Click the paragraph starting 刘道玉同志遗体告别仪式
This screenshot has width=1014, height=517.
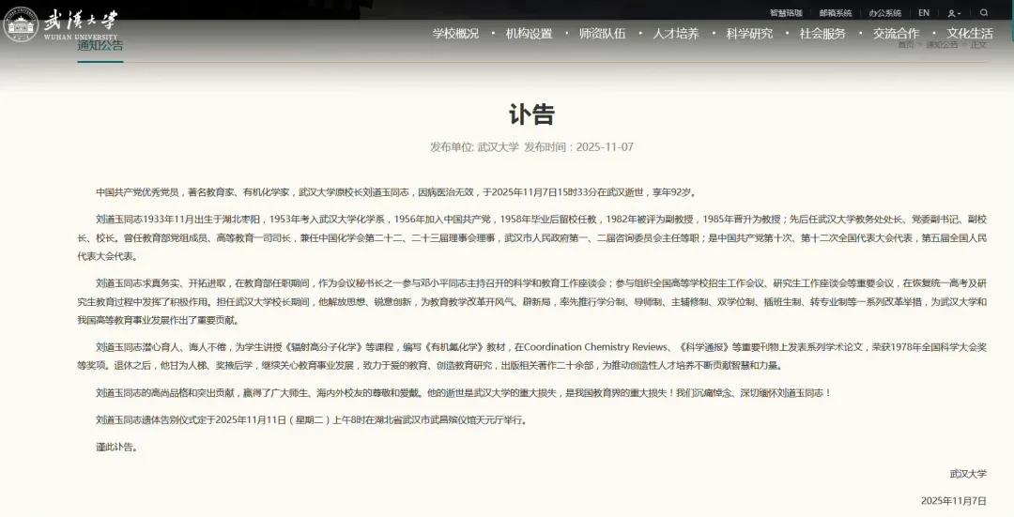point(313,420)
